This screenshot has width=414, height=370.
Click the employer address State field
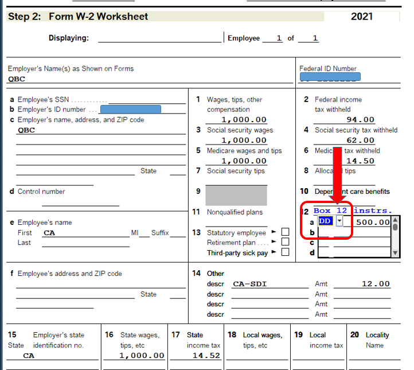178,171
